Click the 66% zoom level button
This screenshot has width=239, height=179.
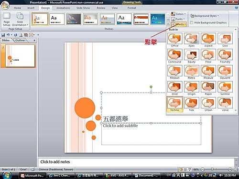point(196,169)
